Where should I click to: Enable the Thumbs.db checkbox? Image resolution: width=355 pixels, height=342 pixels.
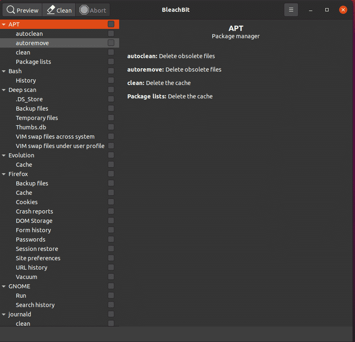(111, 127)
